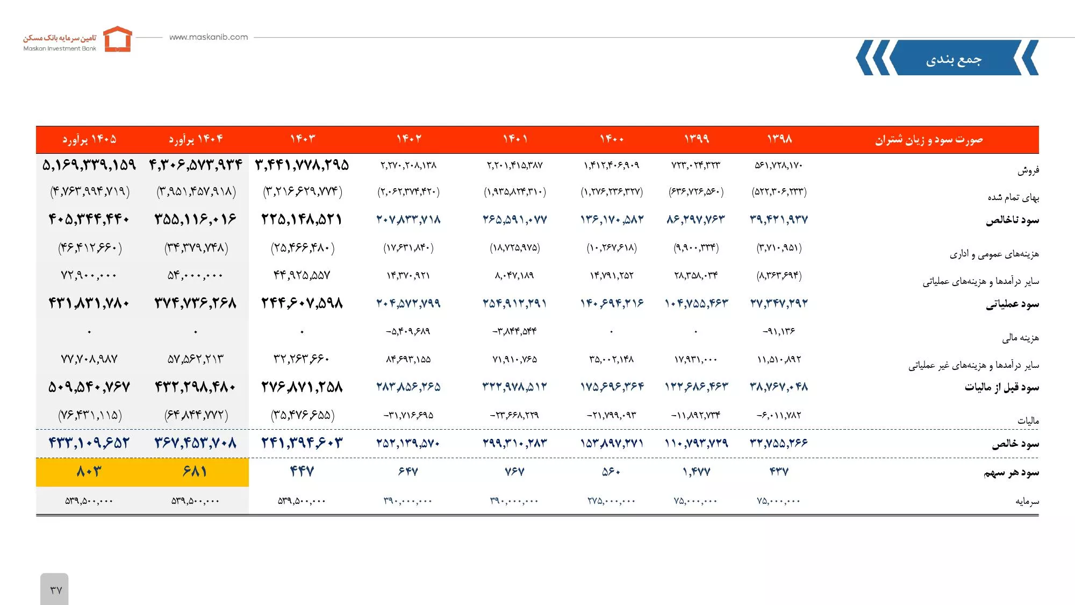Click the page number ۳۷ box
This screenshot has width=1075, height=605.
pyautogui.click(x=54, y=589)
